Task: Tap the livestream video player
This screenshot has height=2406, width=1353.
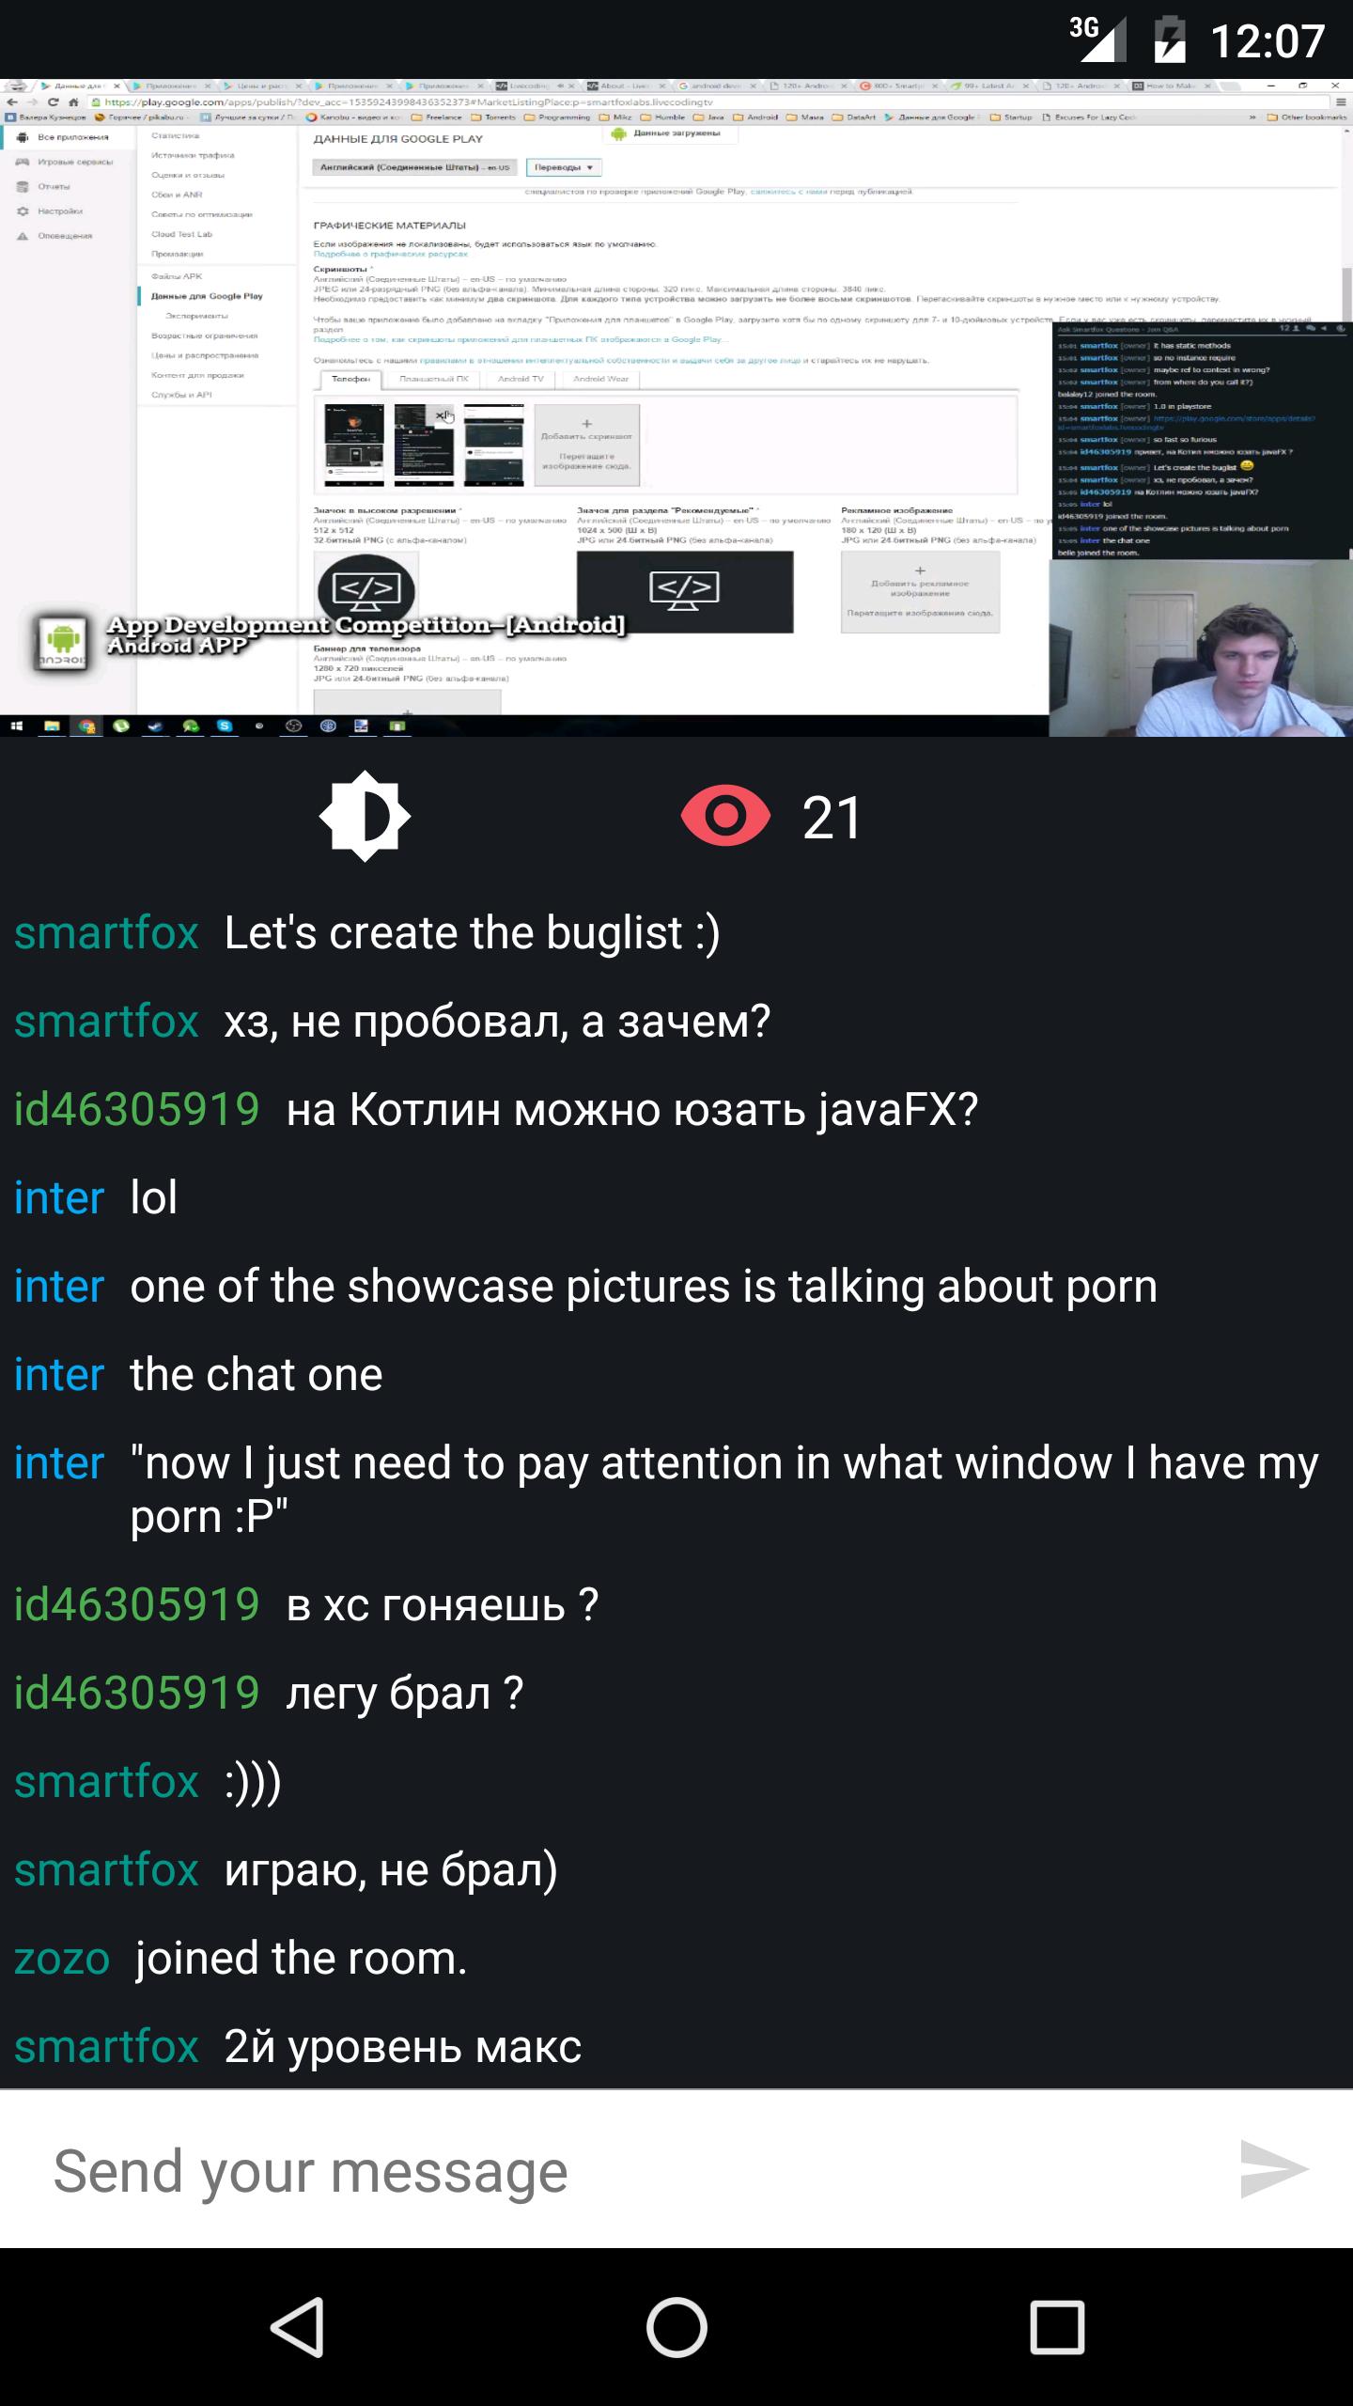Action: [676, 407]
